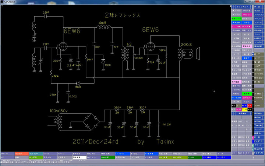Viewport: 265px width, 166px height.
Task: Click the マクロ macro button
Action: (x=259, y=105)
